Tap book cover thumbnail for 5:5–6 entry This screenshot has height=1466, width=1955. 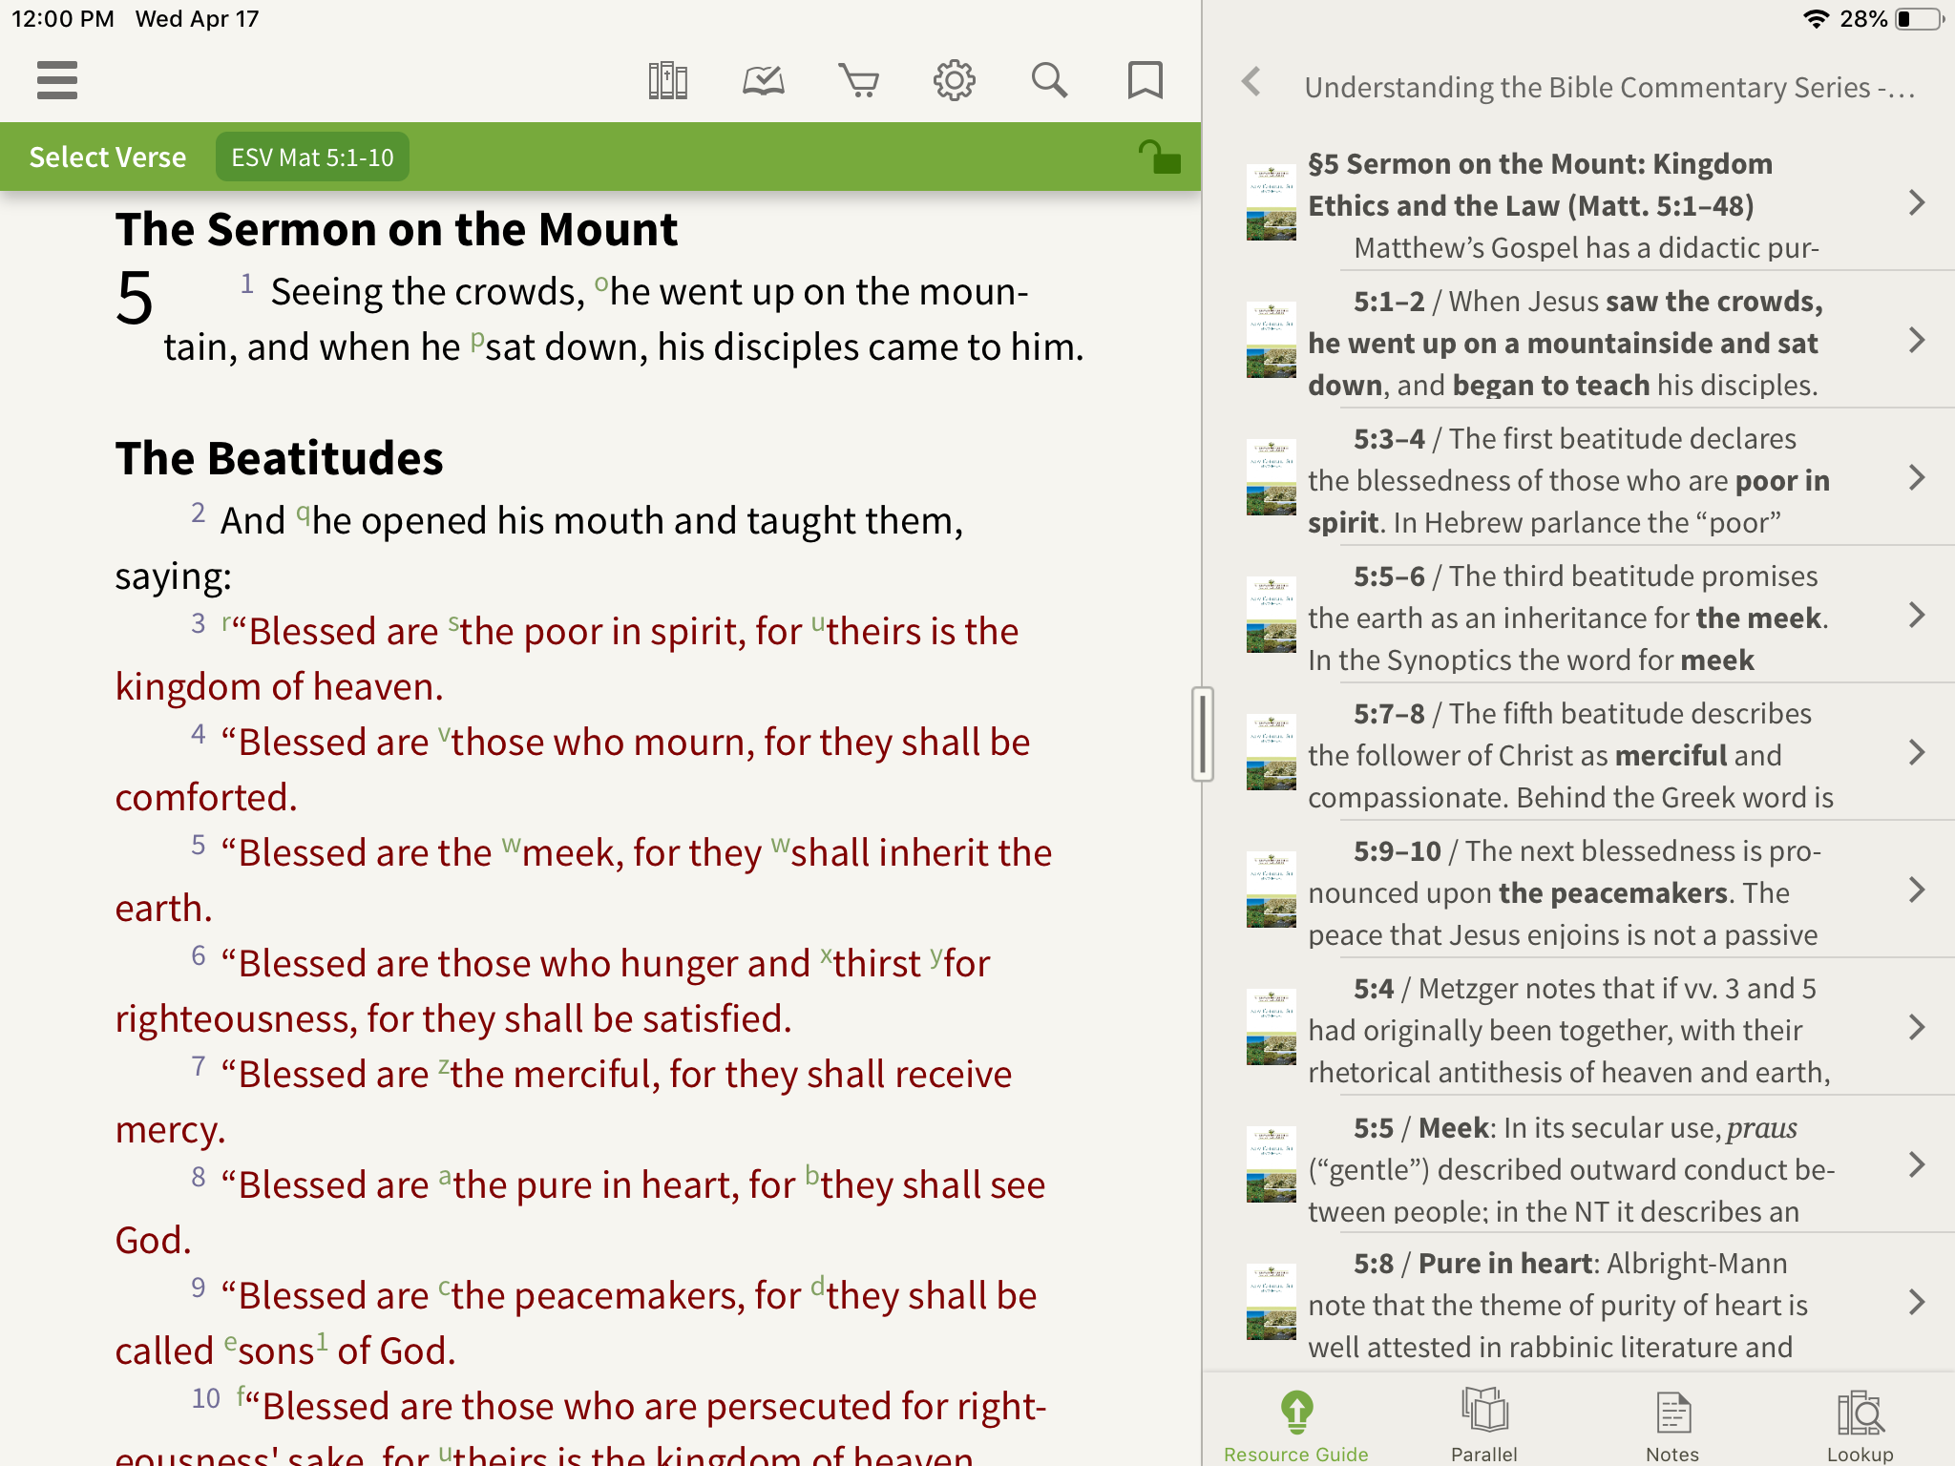1271,615
